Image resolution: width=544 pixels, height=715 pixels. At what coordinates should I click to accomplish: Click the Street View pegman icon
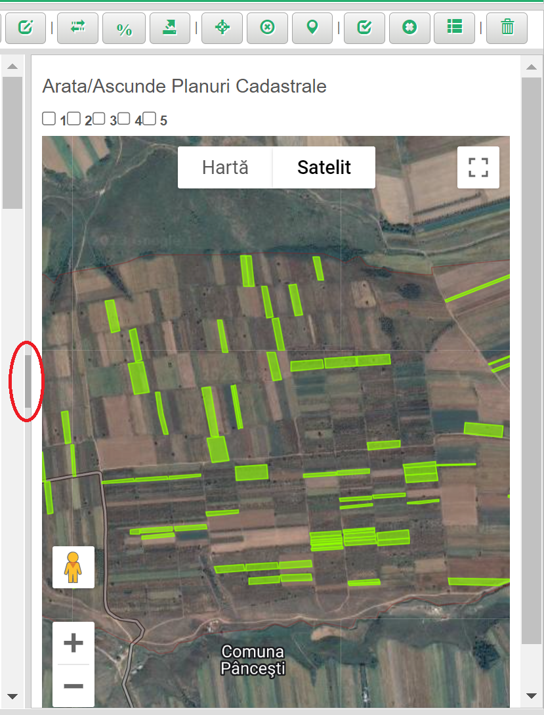[x=73, y=567]
